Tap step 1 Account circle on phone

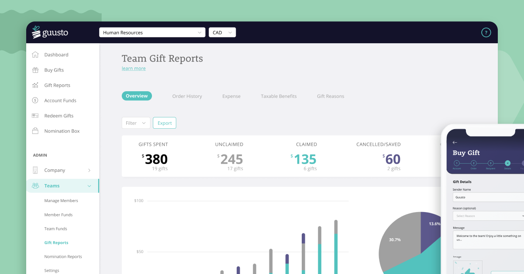(x=457, y=163)
